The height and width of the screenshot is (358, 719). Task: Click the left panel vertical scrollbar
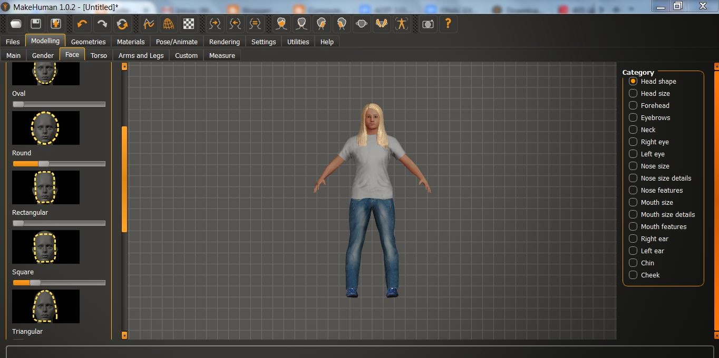[x=124, y=179]
